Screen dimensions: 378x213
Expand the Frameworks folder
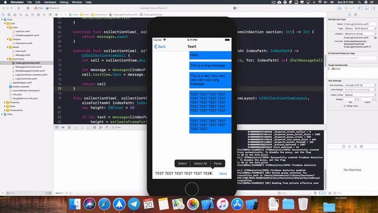(x=5, y=110)
